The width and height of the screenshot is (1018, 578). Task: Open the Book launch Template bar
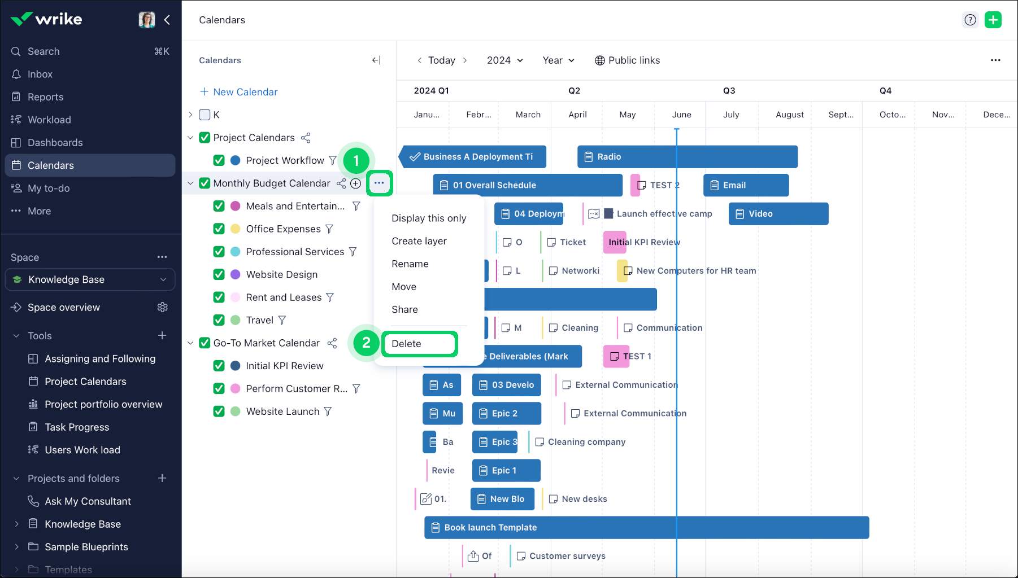tap(646, 527)
